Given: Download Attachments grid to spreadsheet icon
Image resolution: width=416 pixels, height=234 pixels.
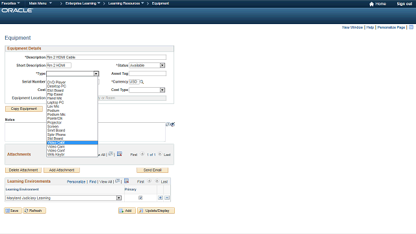Looking at the screenshot, I should tap(120, 154).
